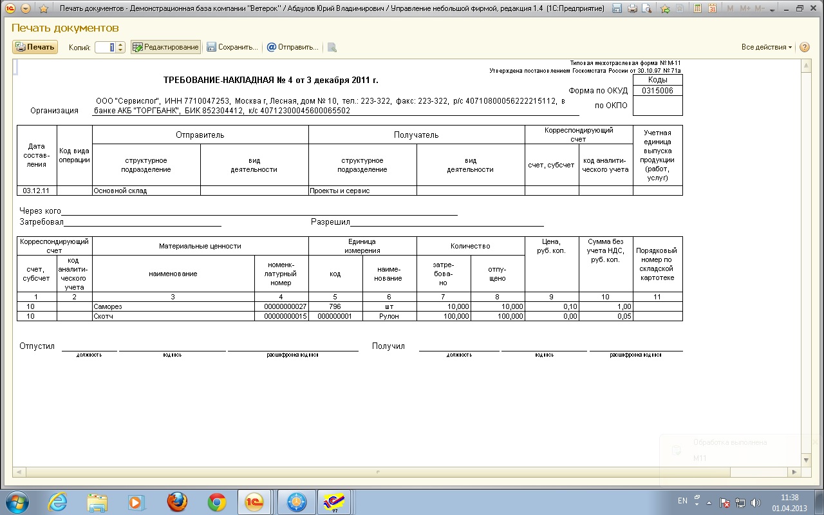Click the title bar save diskette icon
Viewport: 824px width, 515px height.
pyautogui.click(x=617, y=9)
